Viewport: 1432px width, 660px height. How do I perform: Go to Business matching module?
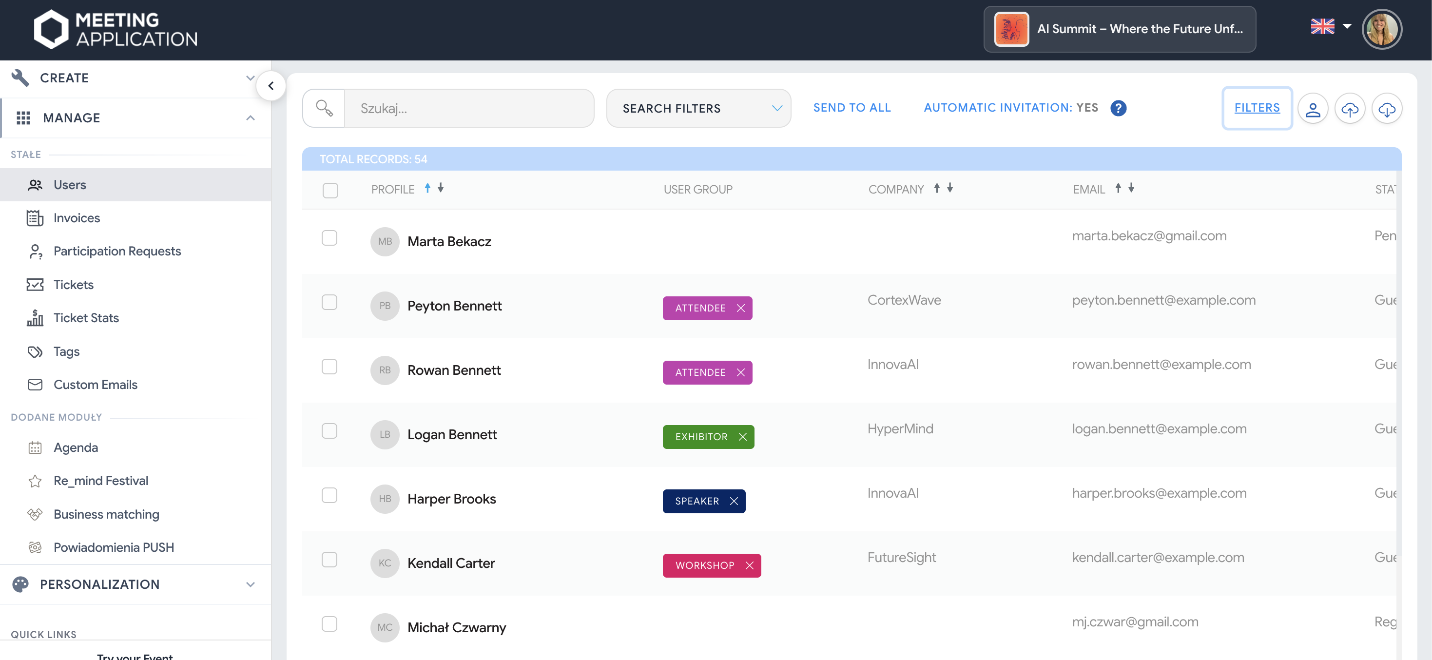click(106, 514)
